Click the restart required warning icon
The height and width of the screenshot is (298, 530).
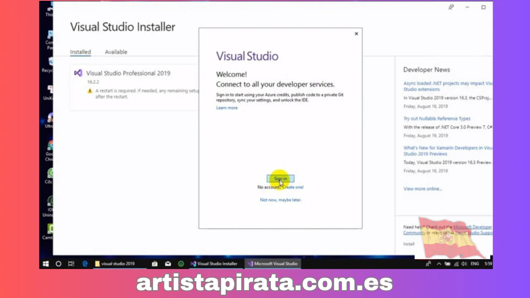tap(90, 91)
